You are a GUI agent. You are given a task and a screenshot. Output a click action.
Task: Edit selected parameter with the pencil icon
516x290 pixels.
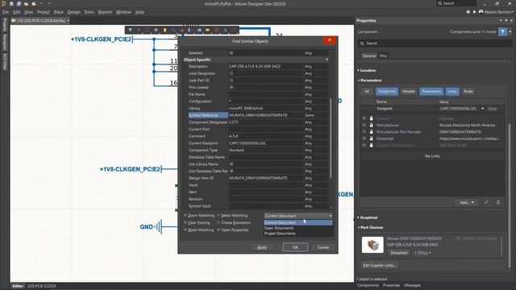pyautogui.click(x=486, y=202)
